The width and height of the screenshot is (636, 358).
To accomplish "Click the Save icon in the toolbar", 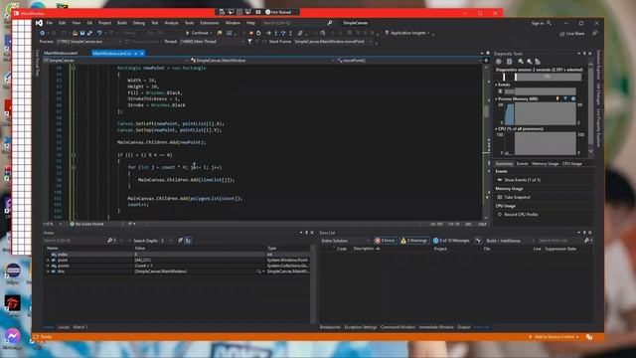I will (82, 33).
